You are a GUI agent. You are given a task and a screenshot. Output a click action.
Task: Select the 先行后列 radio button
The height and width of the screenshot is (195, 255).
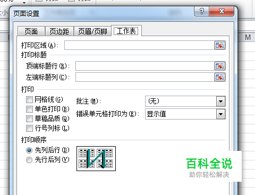pyautogui.click(x=29, y=160)
